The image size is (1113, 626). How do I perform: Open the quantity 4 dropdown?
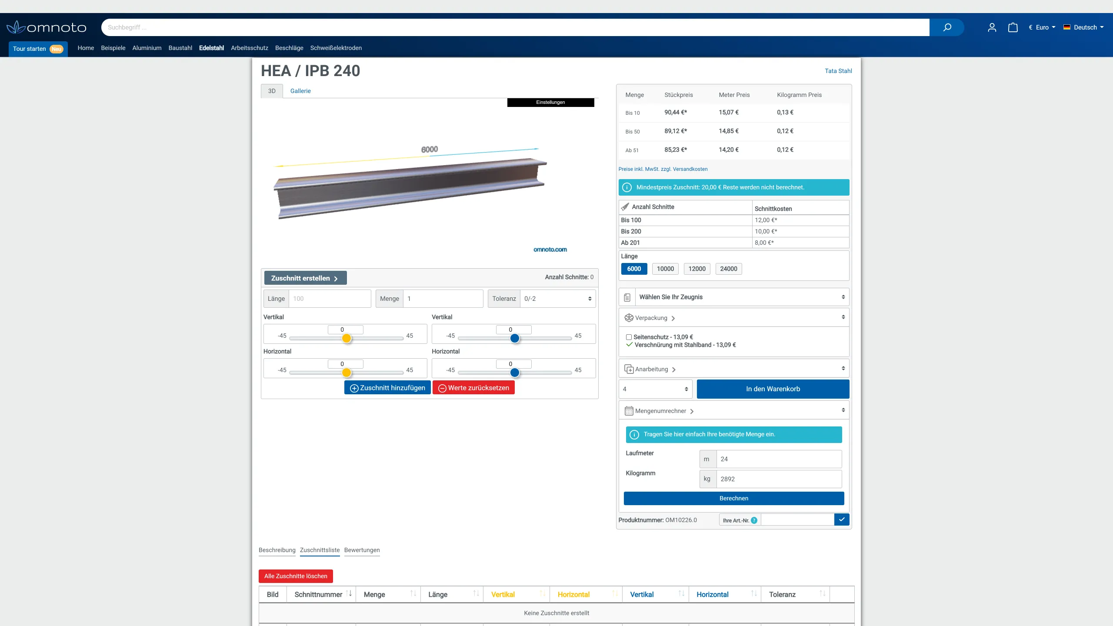click(655, 389)
